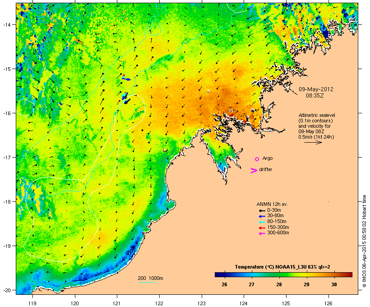The width and height of the screenshot is (370, 307).
Task: Click the '80-150m' depth label
Action: 277,221
